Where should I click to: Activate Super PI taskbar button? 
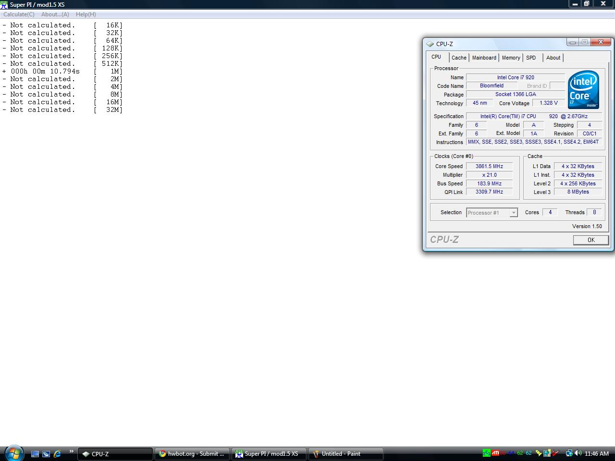click(x=269, y=454)
